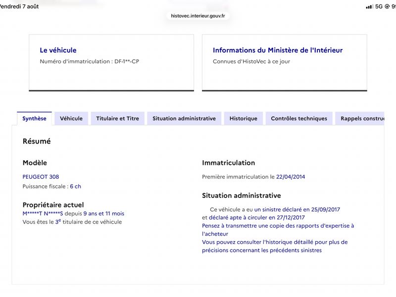Click the Modèle section heading
The width and height of the screenshot is (396, 297).
(35, 163)
